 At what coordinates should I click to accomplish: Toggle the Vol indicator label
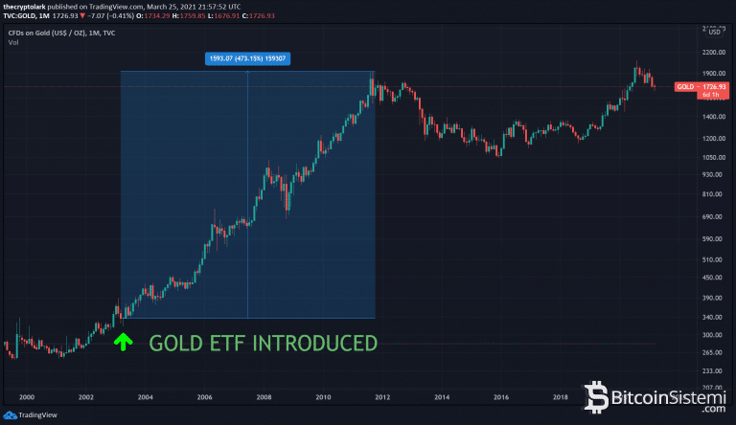pos(13,43)
